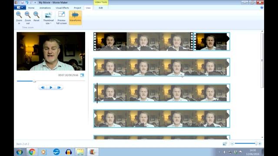The image size is (278, 156).
Task: Open the blue wave app on taskbar
Action: [x=56, y=152]
